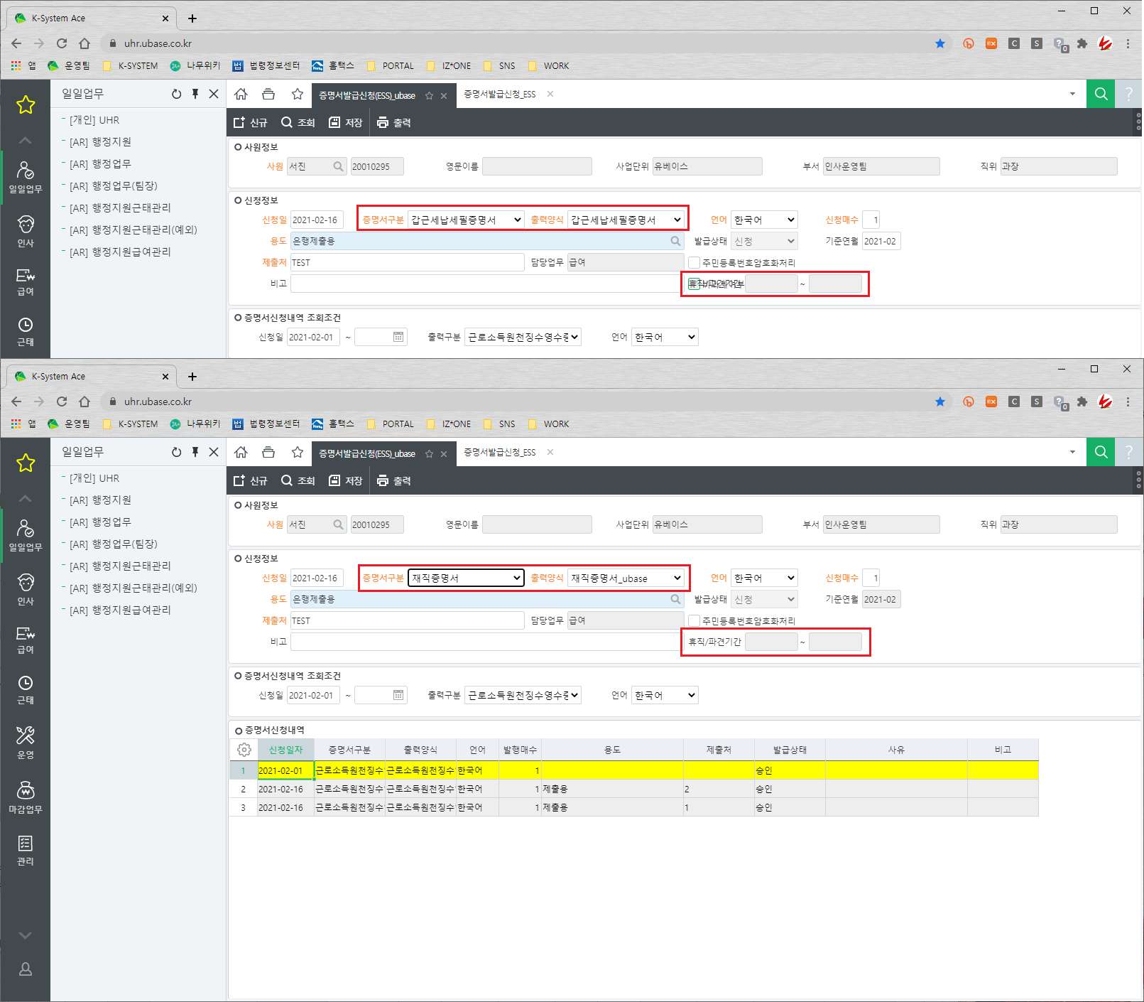Toggle 주민등록번호암호화처리 checkbox in top window
The height and width of the screenshot is (1002, 1144).
[x=694, y=262]
